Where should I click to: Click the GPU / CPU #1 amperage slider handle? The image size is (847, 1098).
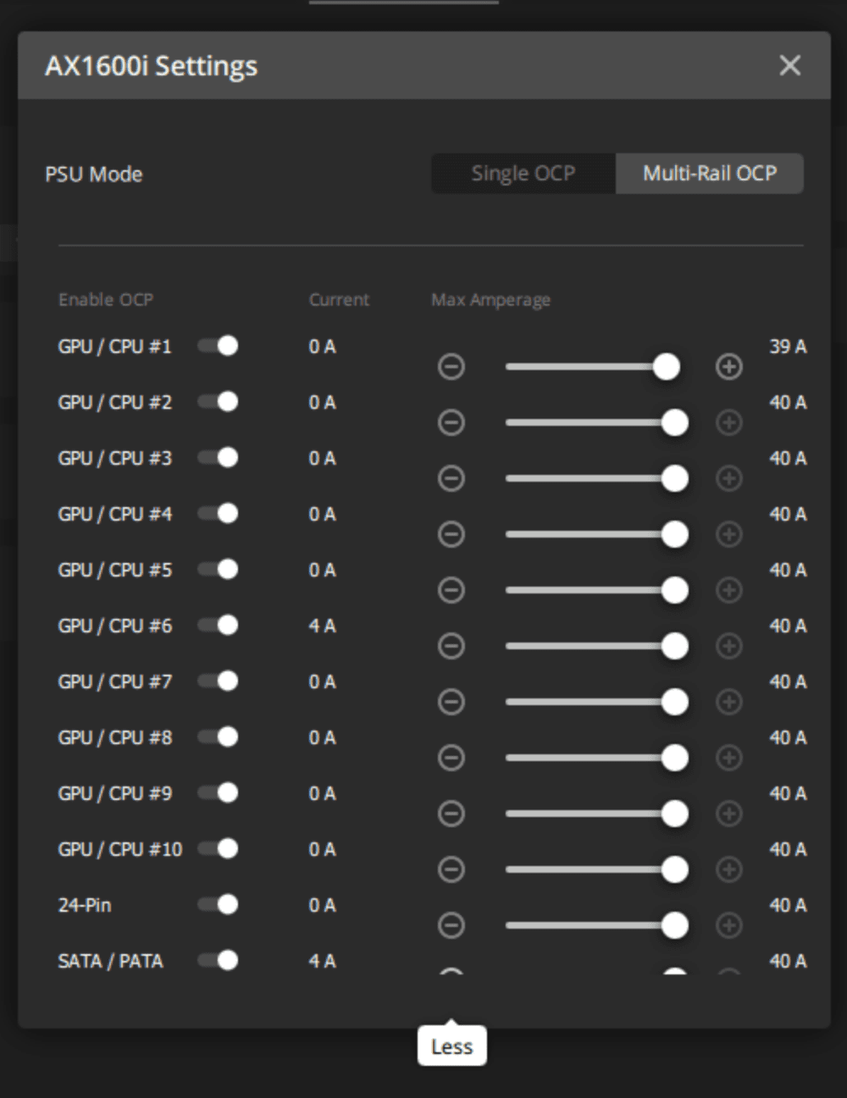[667, 367]
